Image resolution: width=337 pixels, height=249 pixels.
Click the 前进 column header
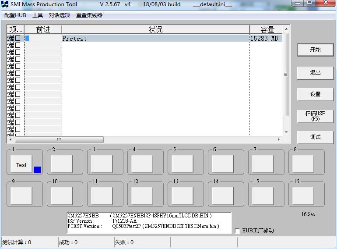(43, 29)
